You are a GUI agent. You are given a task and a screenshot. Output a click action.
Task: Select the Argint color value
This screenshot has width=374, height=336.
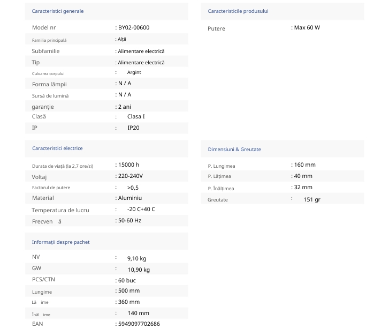[134, 72]
